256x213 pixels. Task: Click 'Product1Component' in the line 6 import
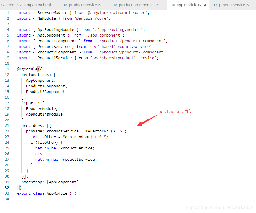(57, 41)
